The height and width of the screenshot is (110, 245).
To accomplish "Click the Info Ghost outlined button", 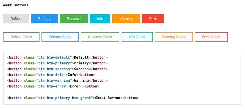I will pos(137,37).
